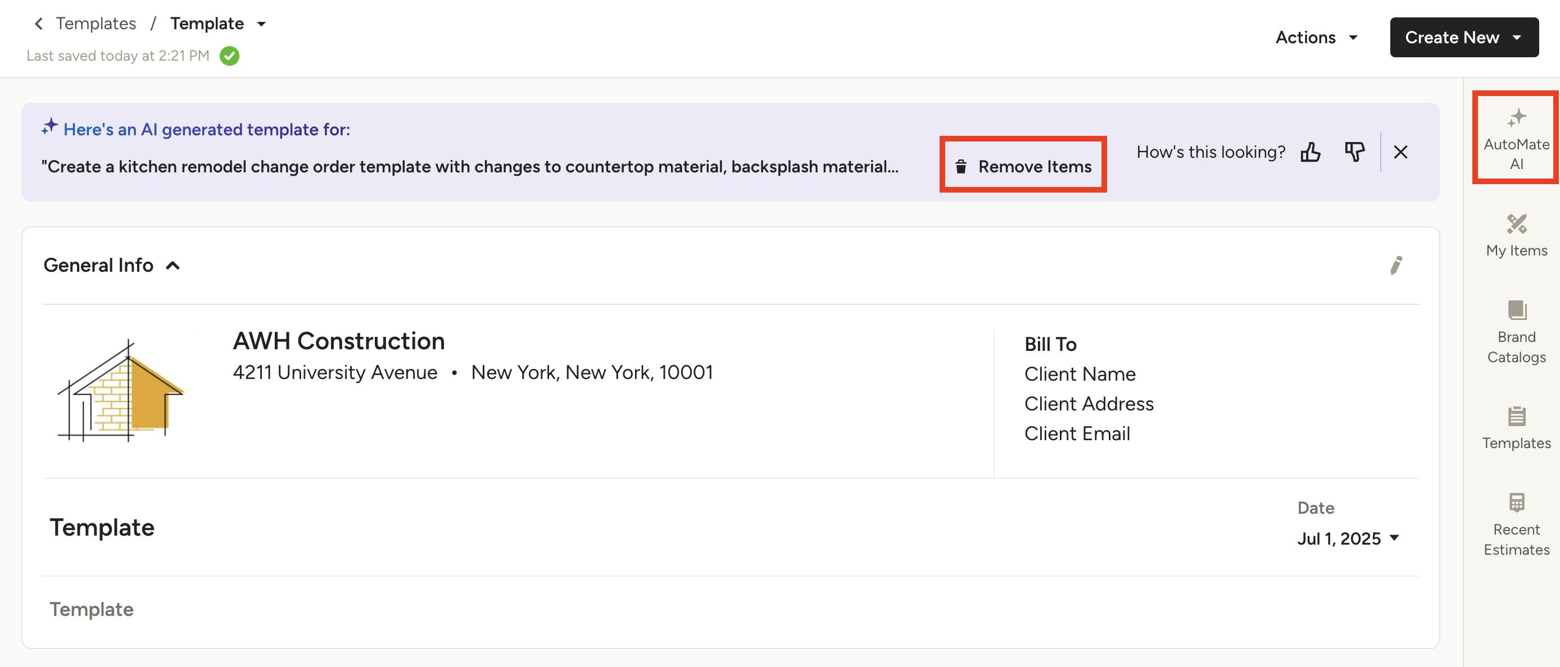Open Brand Catalogs panel
This screenshot has width=1560, height=667.
tap(1516, 332)
